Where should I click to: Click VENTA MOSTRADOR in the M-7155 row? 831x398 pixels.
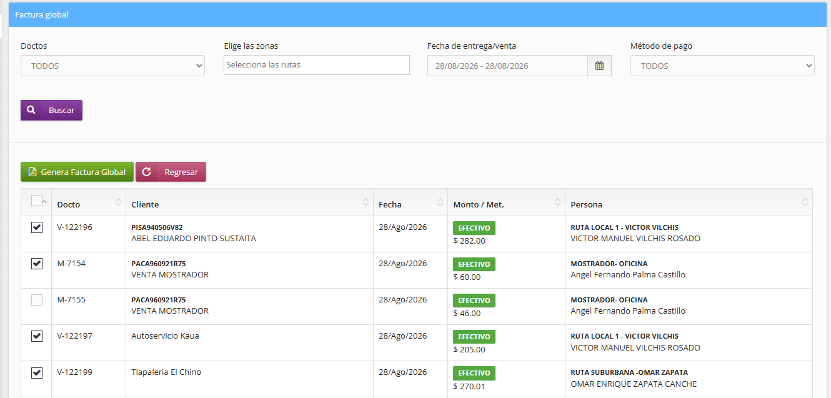170,311
